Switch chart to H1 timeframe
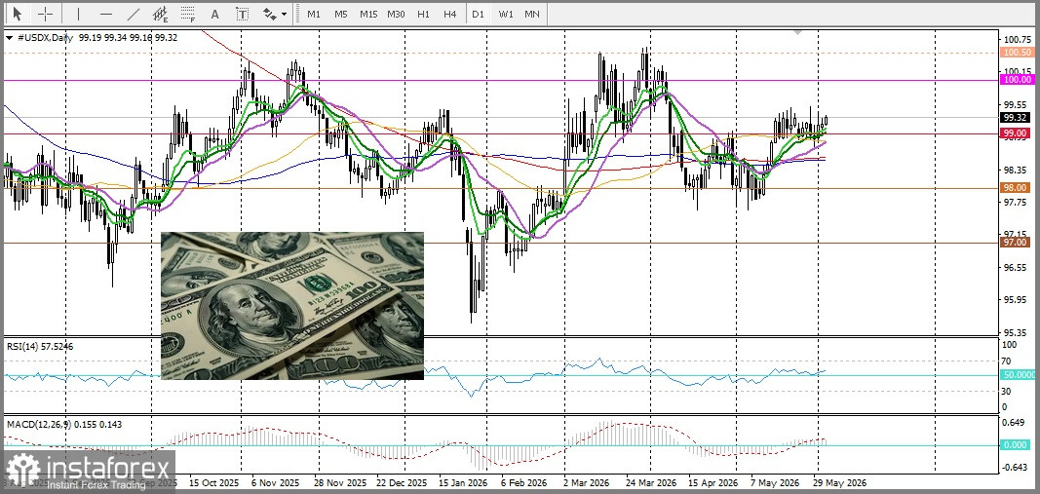This screenshot has height=494, width=1040. click(423, 14)
